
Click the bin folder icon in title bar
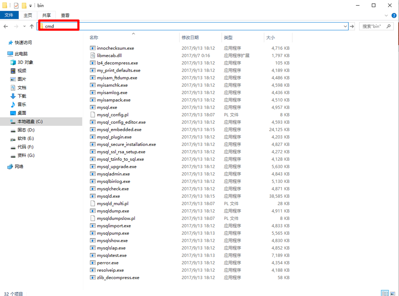(x=5, y=5)
